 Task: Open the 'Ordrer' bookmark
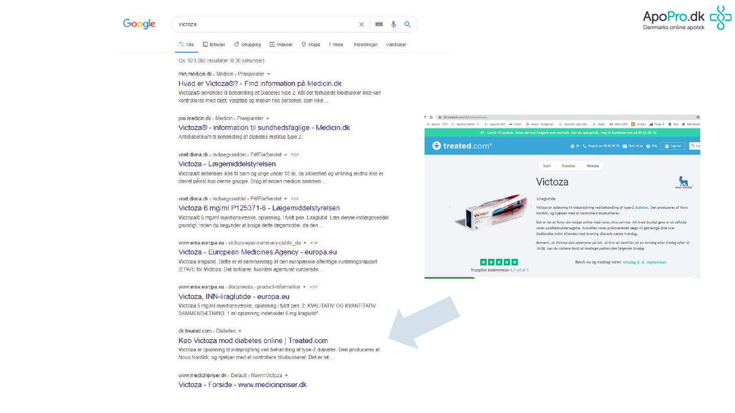coord(515,124)
